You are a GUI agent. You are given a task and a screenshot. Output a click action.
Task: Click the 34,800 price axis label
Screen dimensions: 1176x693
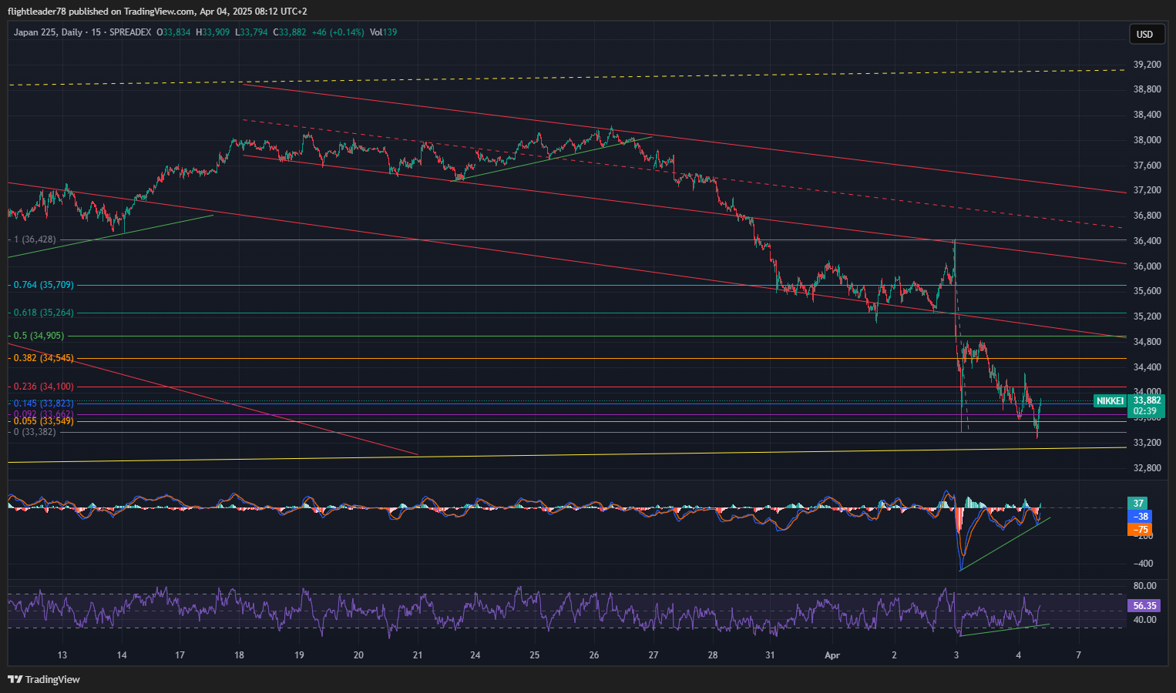(x=1147, y=342)
